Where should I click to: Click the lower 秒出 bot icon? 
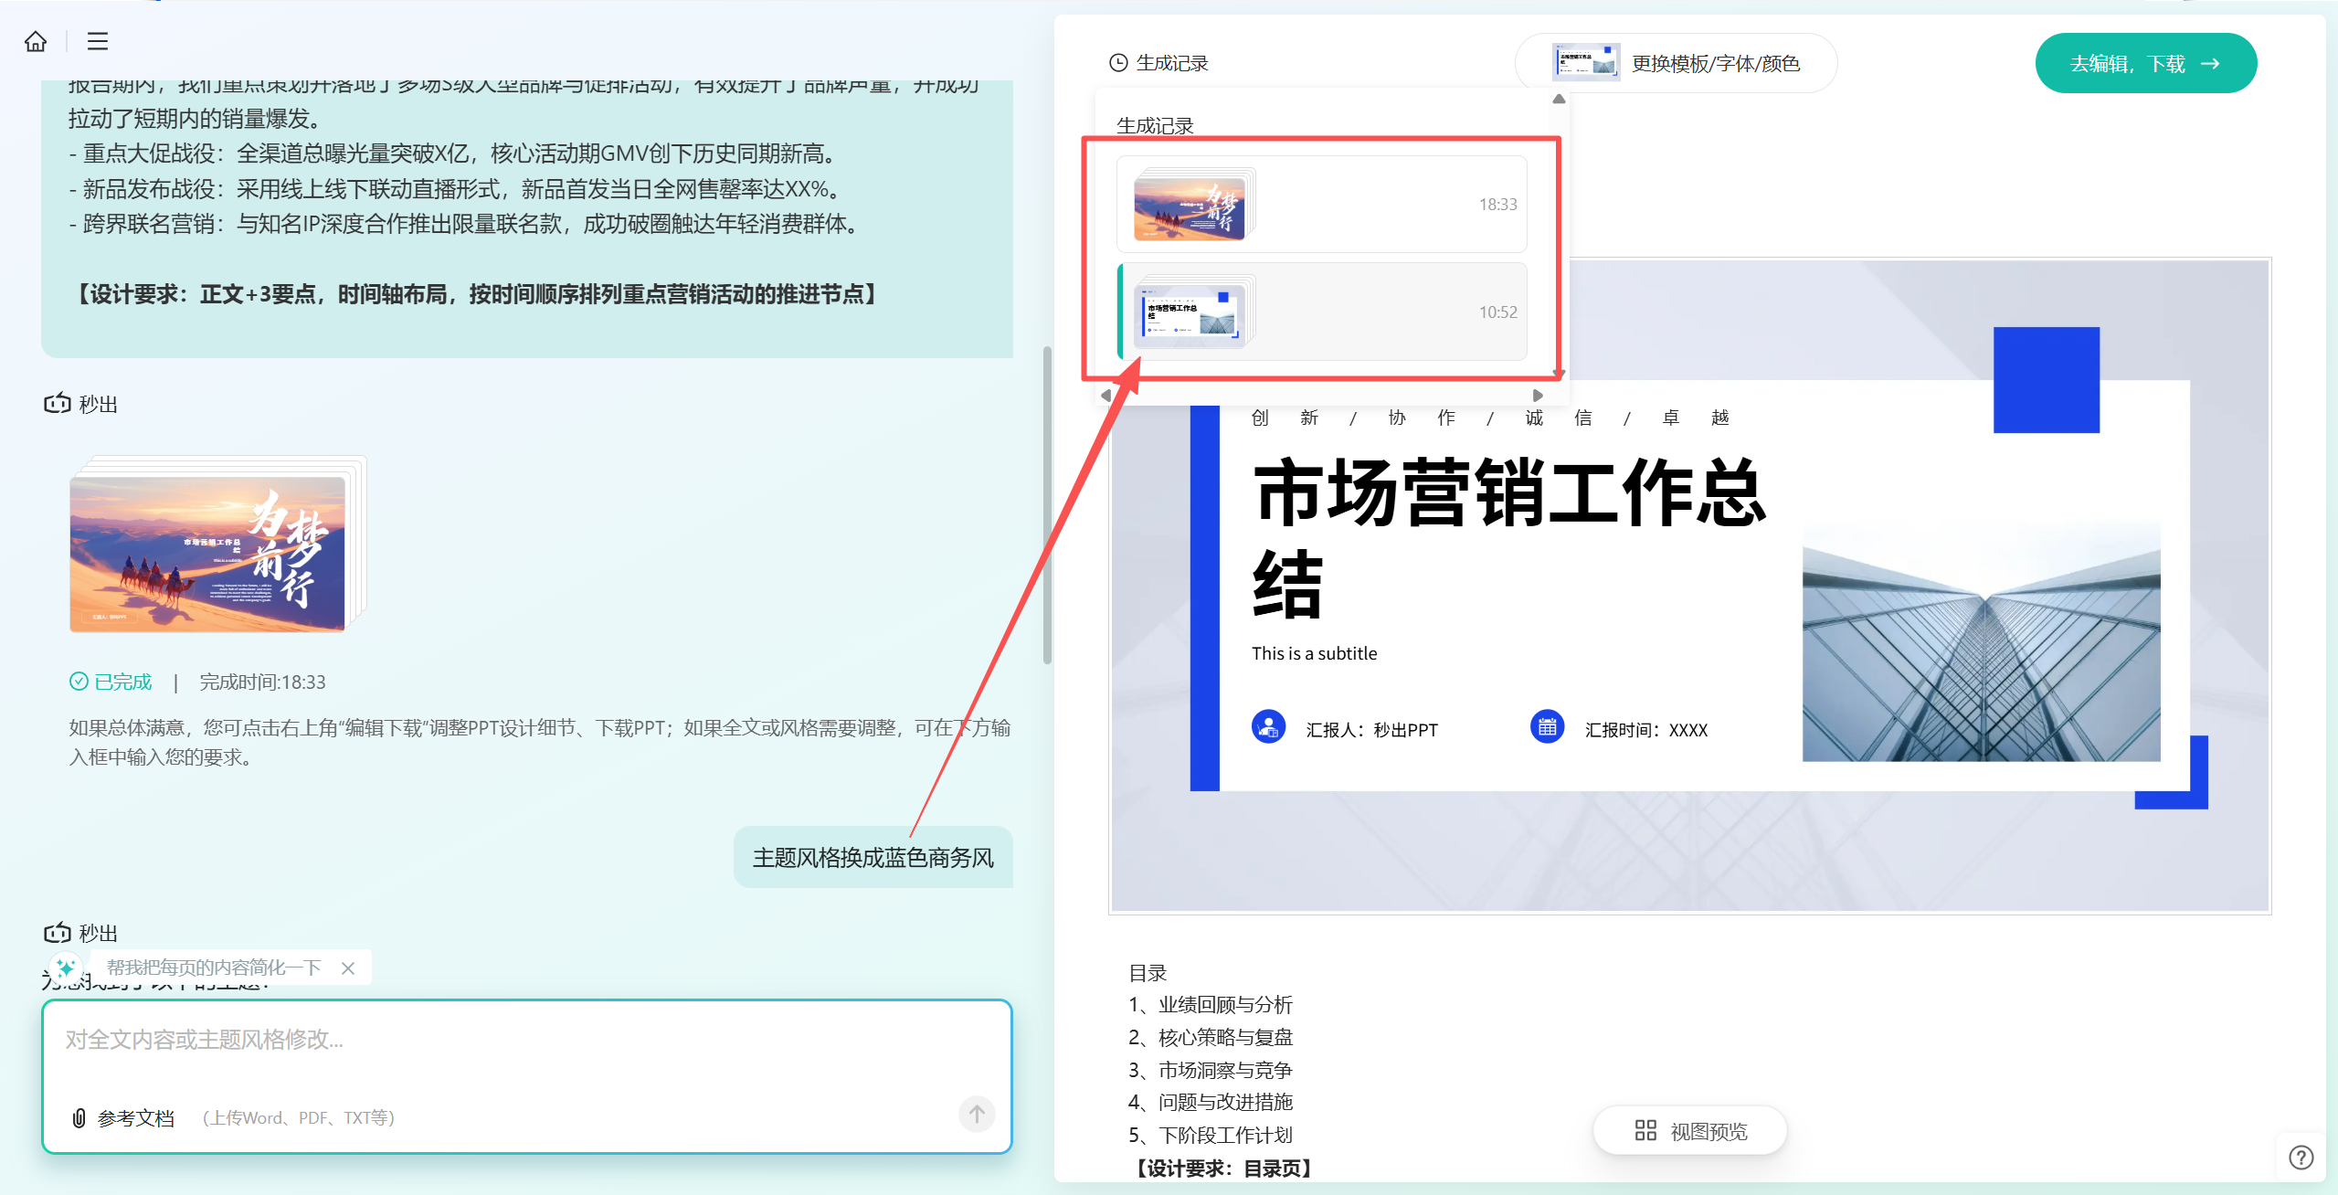[58, 933]
